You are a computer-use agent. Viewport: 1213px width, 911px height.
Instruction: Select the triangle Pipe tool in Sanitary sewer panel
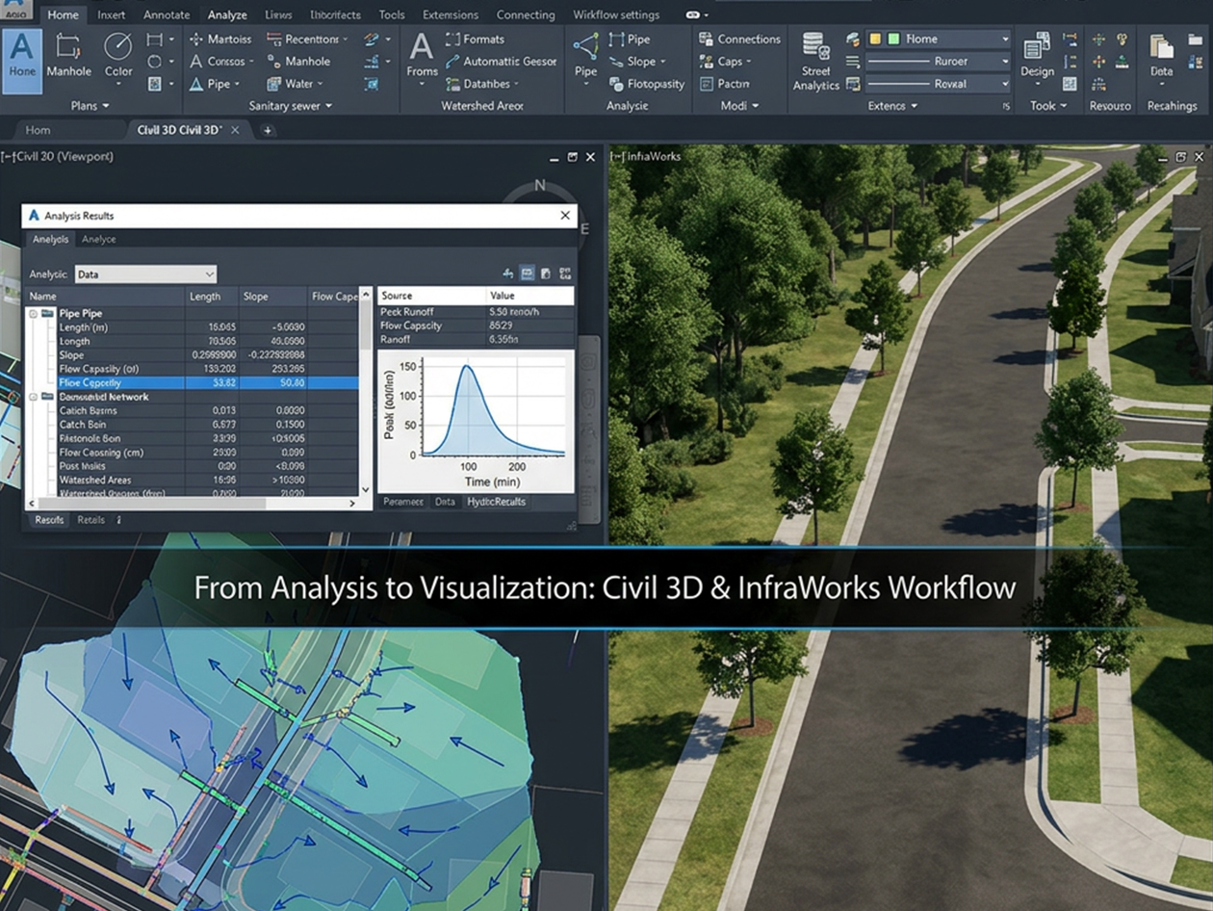(213, 84)
